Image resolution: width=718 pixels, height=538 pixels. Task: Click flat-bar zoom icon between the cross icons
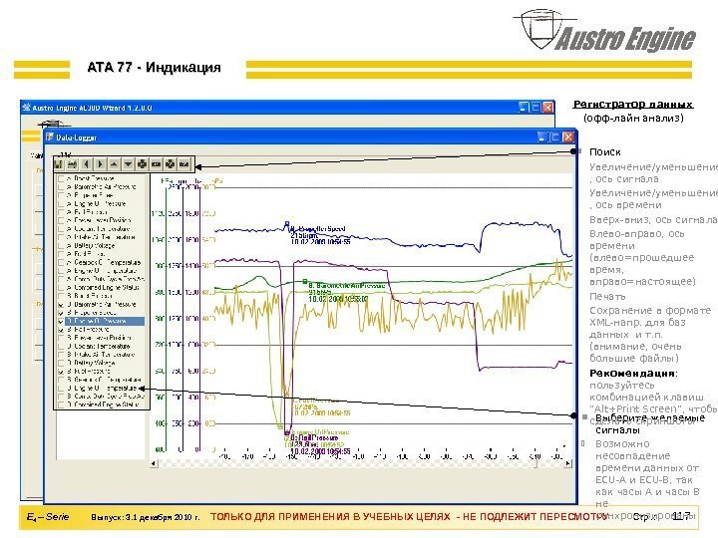click(x=157, y=163)
